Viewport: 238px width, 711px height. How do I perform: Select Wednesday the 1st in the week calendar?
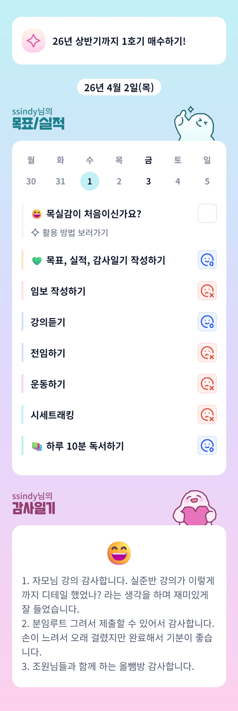[90, 181]
